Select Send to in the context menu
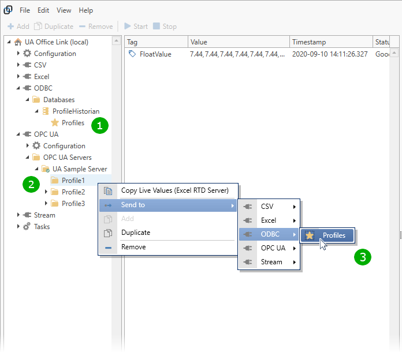402x352 pixels. click(168, 205)
